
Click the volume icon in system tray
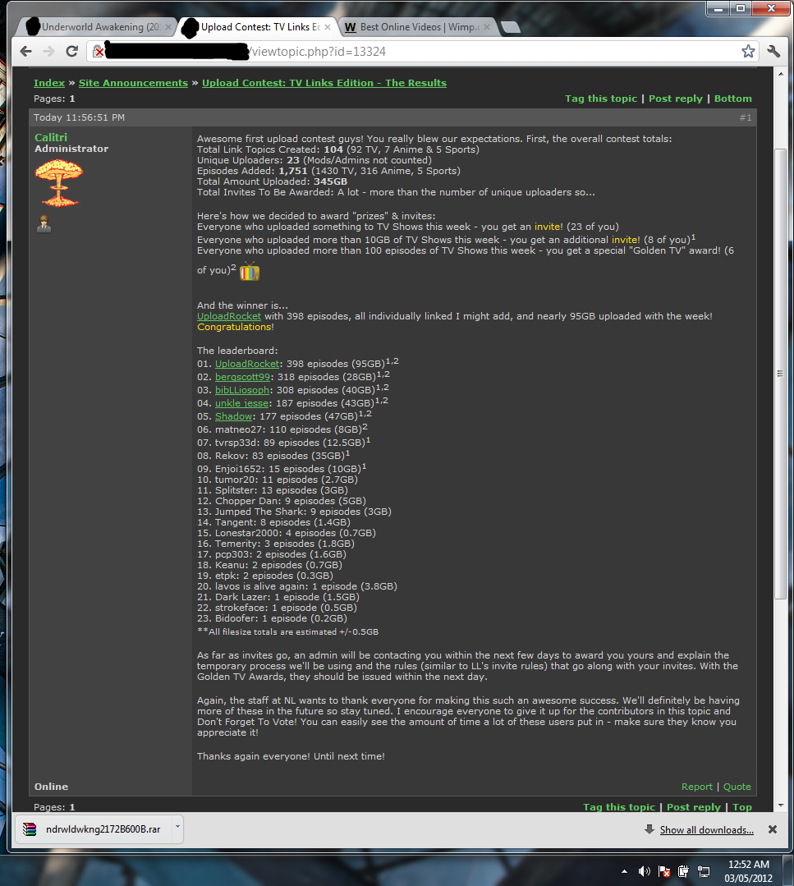645,871
